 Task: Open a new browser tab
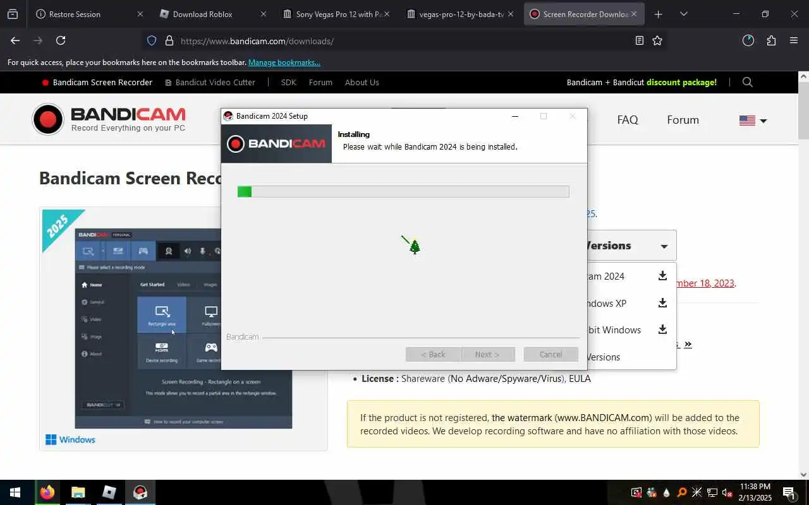click(x=659, y=14)
